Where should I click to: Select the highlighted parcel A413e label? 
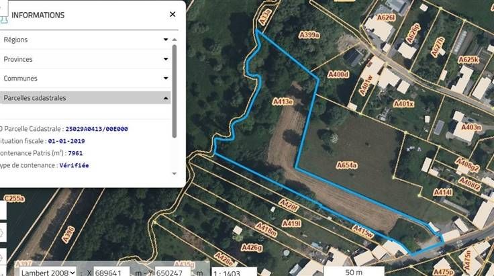[x=283, y=101]
